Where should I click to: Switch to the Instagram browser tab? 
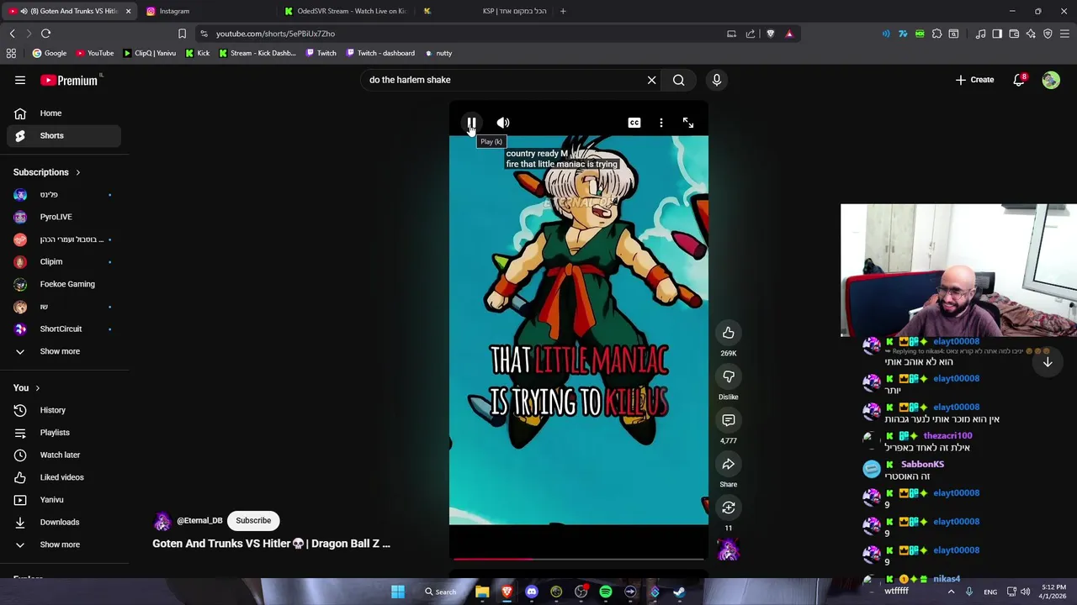coord(206,11)
